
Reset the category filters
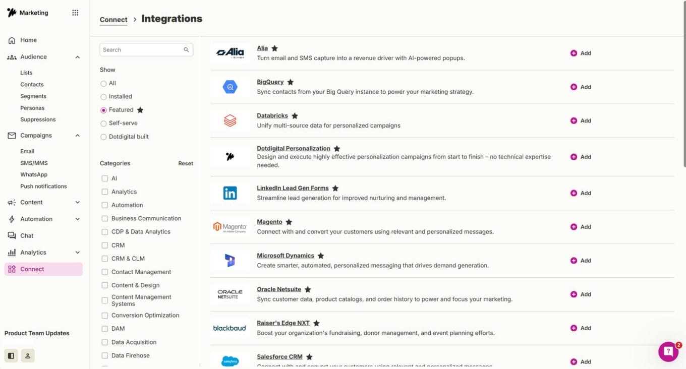(x=186, y=163)
